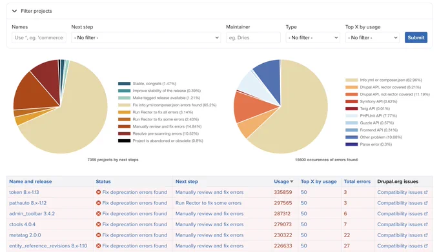Sort table by Status column
439x252 pixels.
103,182
